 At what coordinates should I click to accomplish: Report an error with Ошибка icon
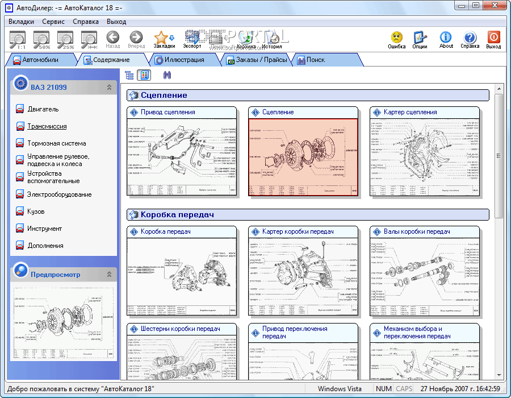[397, 40]
